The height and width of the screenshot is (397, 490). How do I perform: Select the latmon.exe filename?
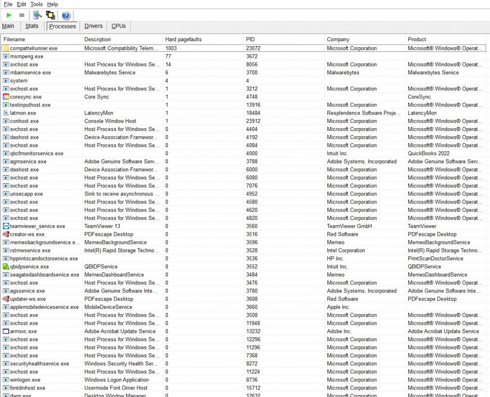[x=23, y=113]
